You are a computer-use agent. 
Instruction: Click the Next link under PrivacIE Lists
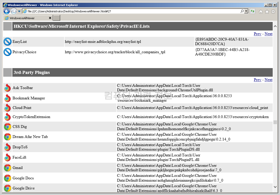tap(268, 34)
